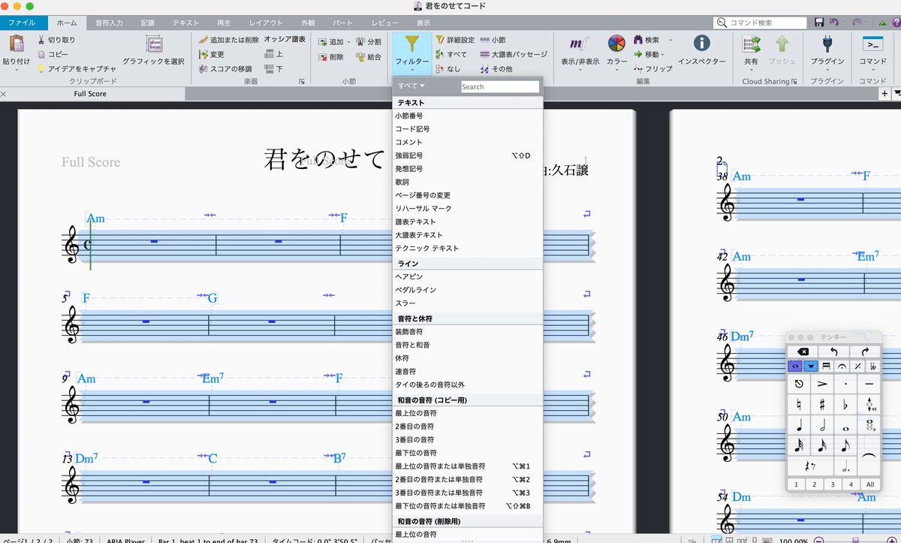Toggle voice 2 on the Keypad
Image resolution: width=901 pixels, height=543 pixels.
[815, 484]
